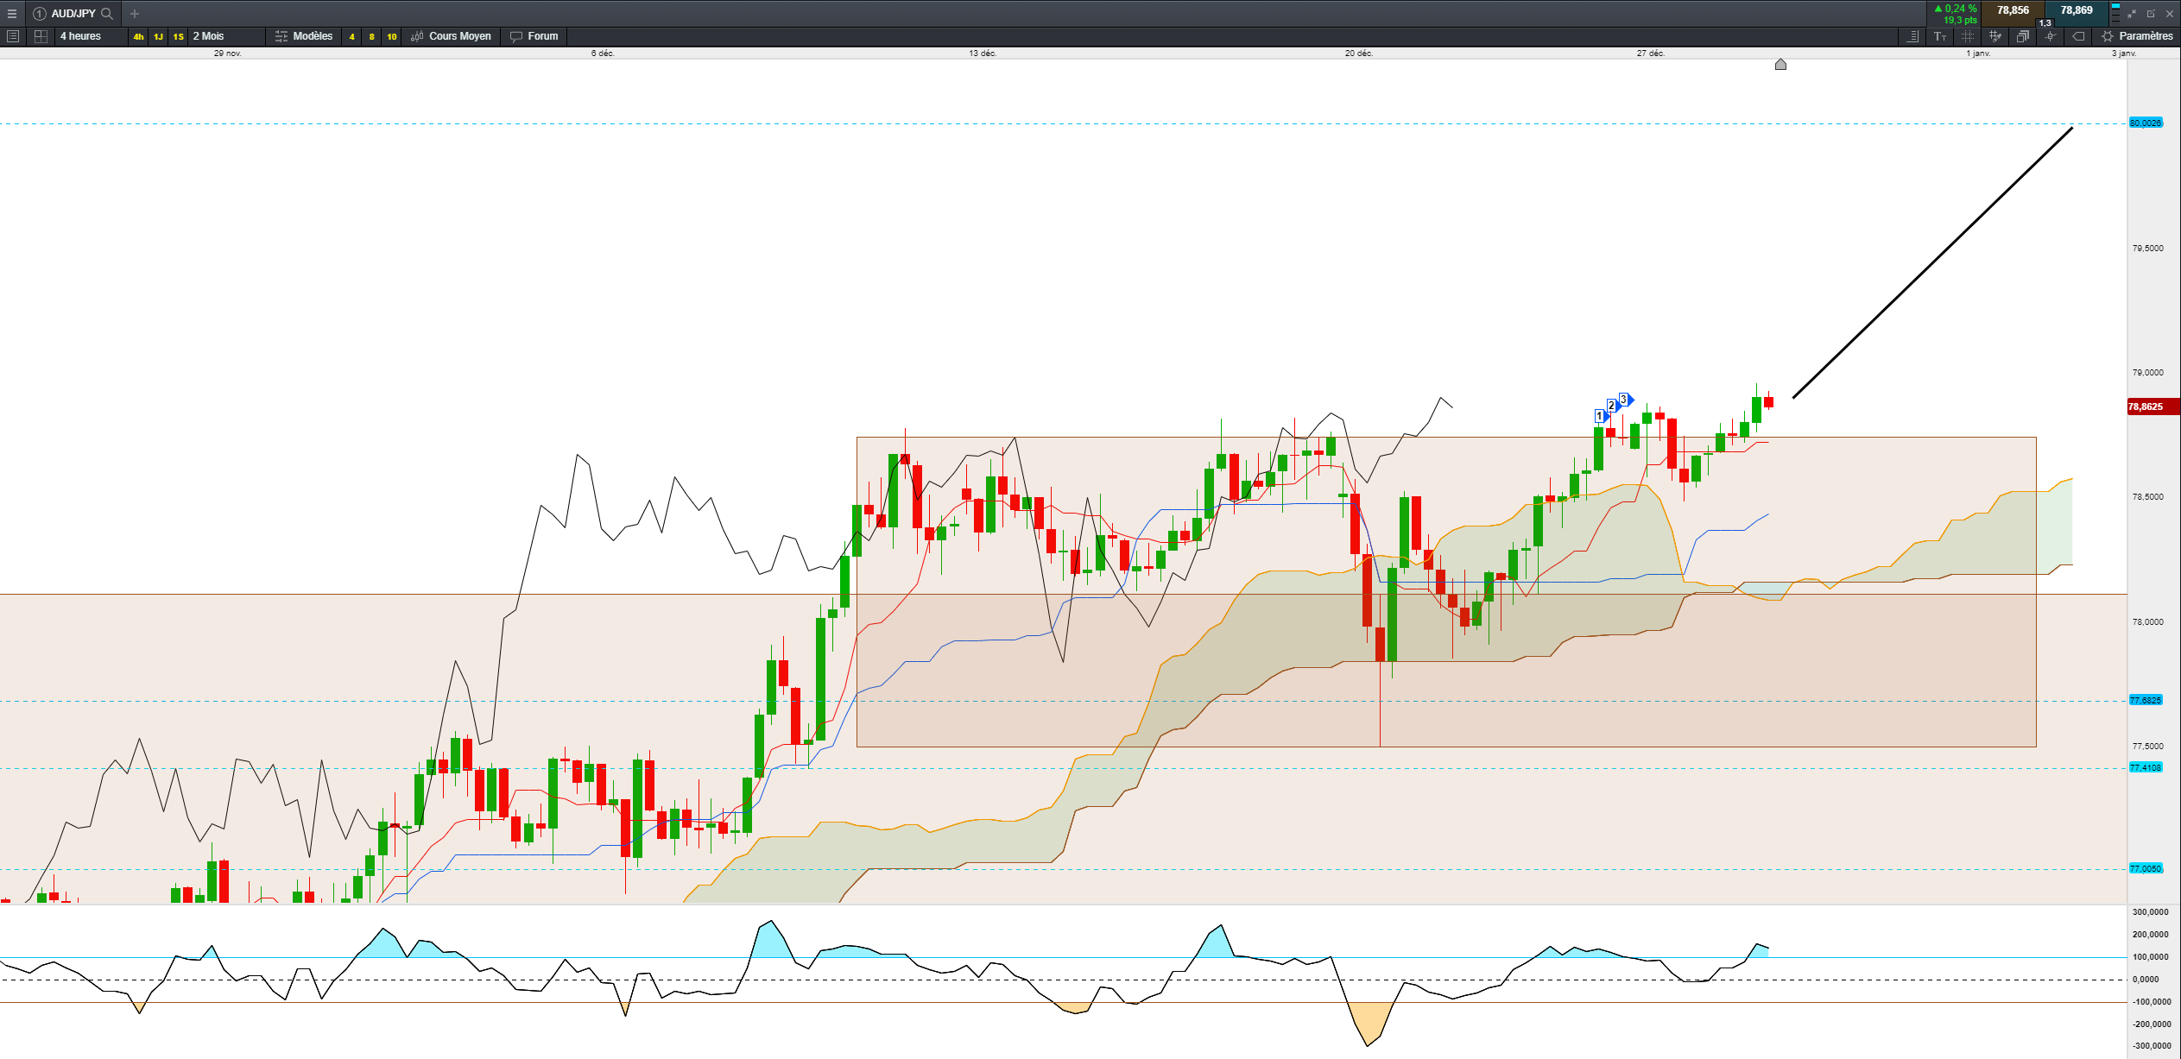Click the 1 janv. date label
Viewport: 2181px width, 1059px height.
coord(1979,54)
